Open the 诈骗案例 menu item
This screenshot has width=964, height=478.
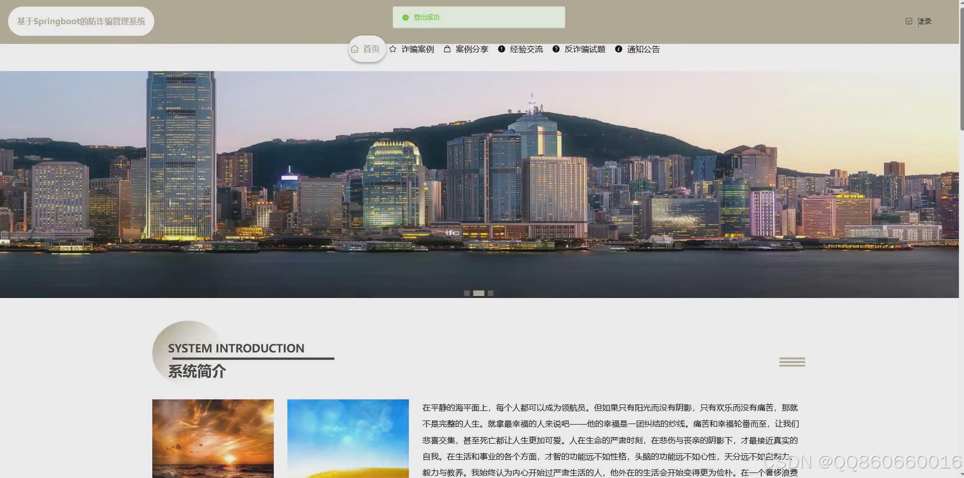[x=412, y=49]
